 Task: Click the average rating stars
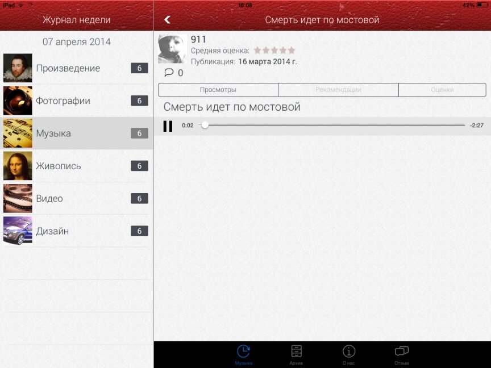pyautogui.click(x=274, y=50)
